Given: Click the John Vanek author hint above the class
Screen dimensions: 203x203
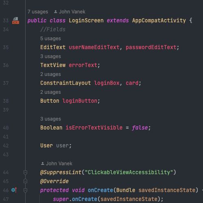Looking at the screenshot, I should 69,12.
